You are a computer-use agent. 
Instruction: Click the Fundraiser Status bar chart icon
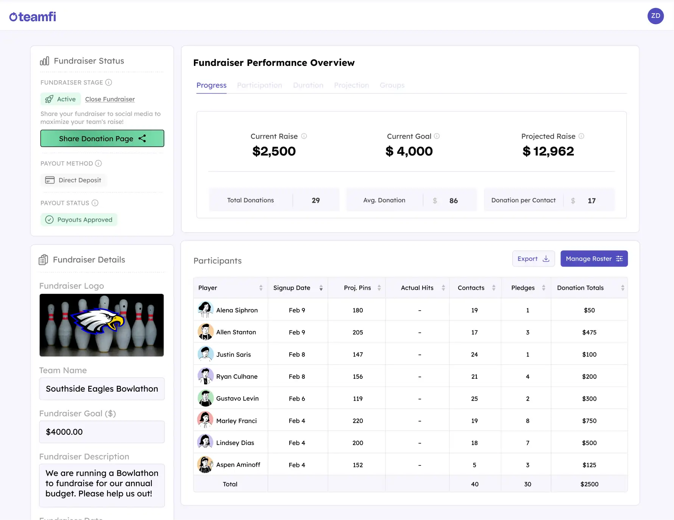pos(45,61)
